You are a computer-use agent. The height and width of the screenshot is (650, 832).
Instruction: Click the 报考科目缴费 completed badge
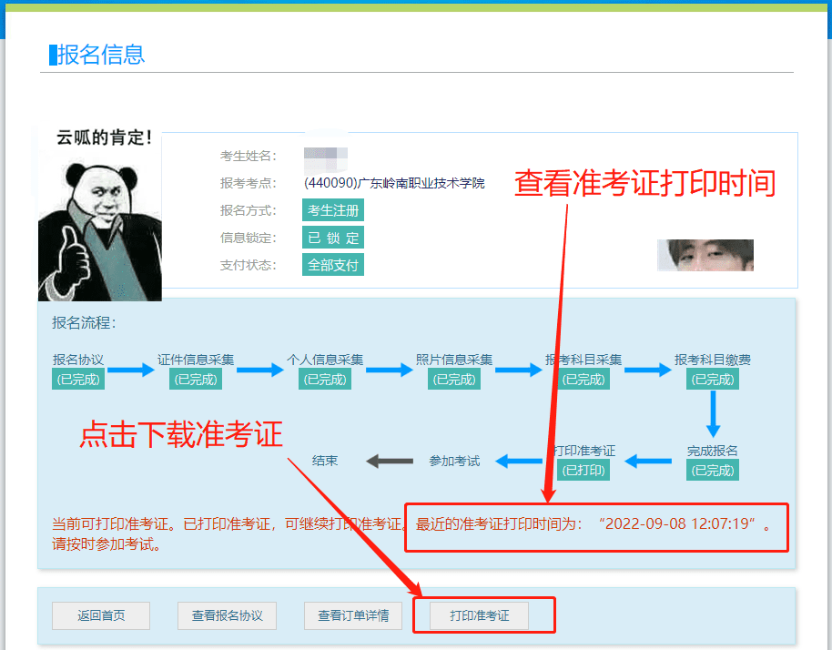coord(713,380)
